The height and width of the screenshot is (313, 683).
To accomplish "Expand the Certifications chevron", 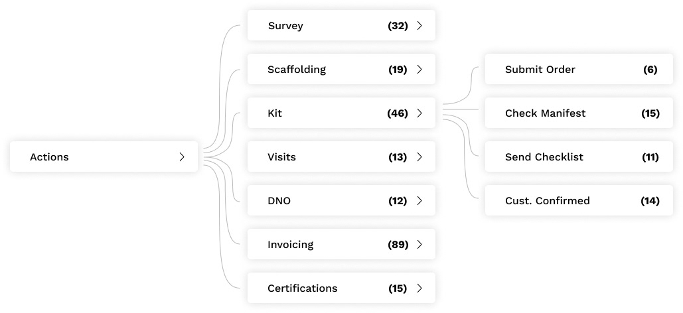I will [419, 288].
